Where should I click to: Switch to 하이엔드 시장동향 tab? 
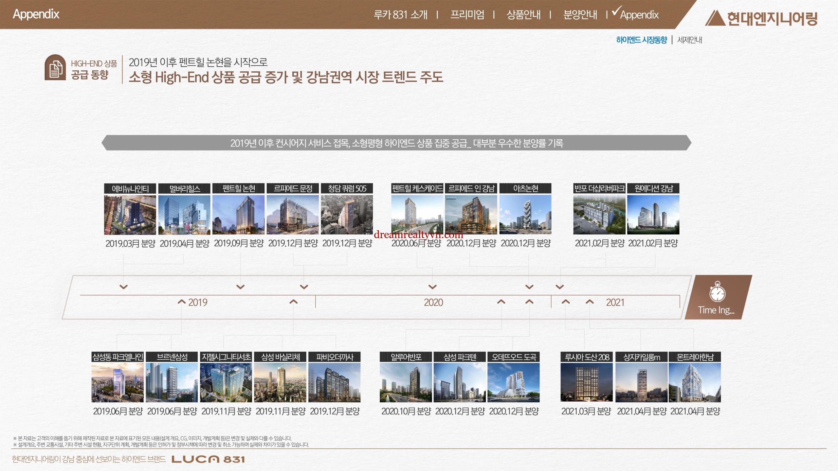(x=641, y=40)
